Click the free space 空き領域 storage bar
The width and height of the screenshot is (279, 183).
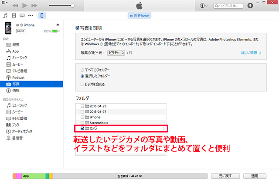coord(130,176)
